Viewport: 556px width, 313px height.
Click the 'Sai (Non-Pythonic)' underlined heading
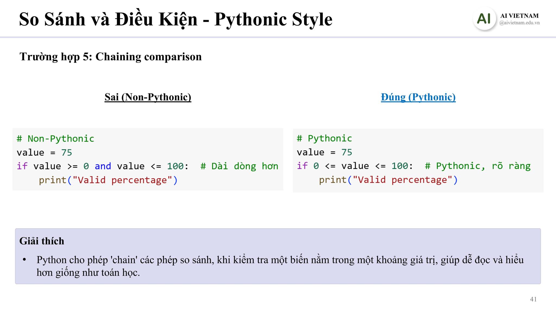[x=148, y=97]
